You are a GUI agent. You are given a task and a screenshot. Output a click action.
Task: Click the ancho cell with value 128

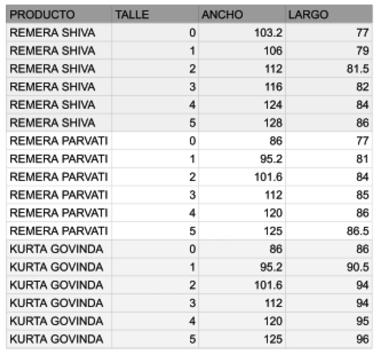tap(242, 123)
